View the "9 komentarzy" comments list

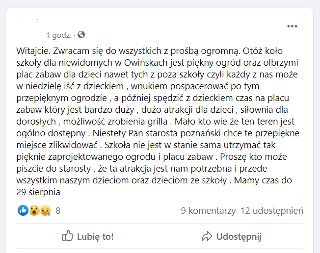(208, 211)
